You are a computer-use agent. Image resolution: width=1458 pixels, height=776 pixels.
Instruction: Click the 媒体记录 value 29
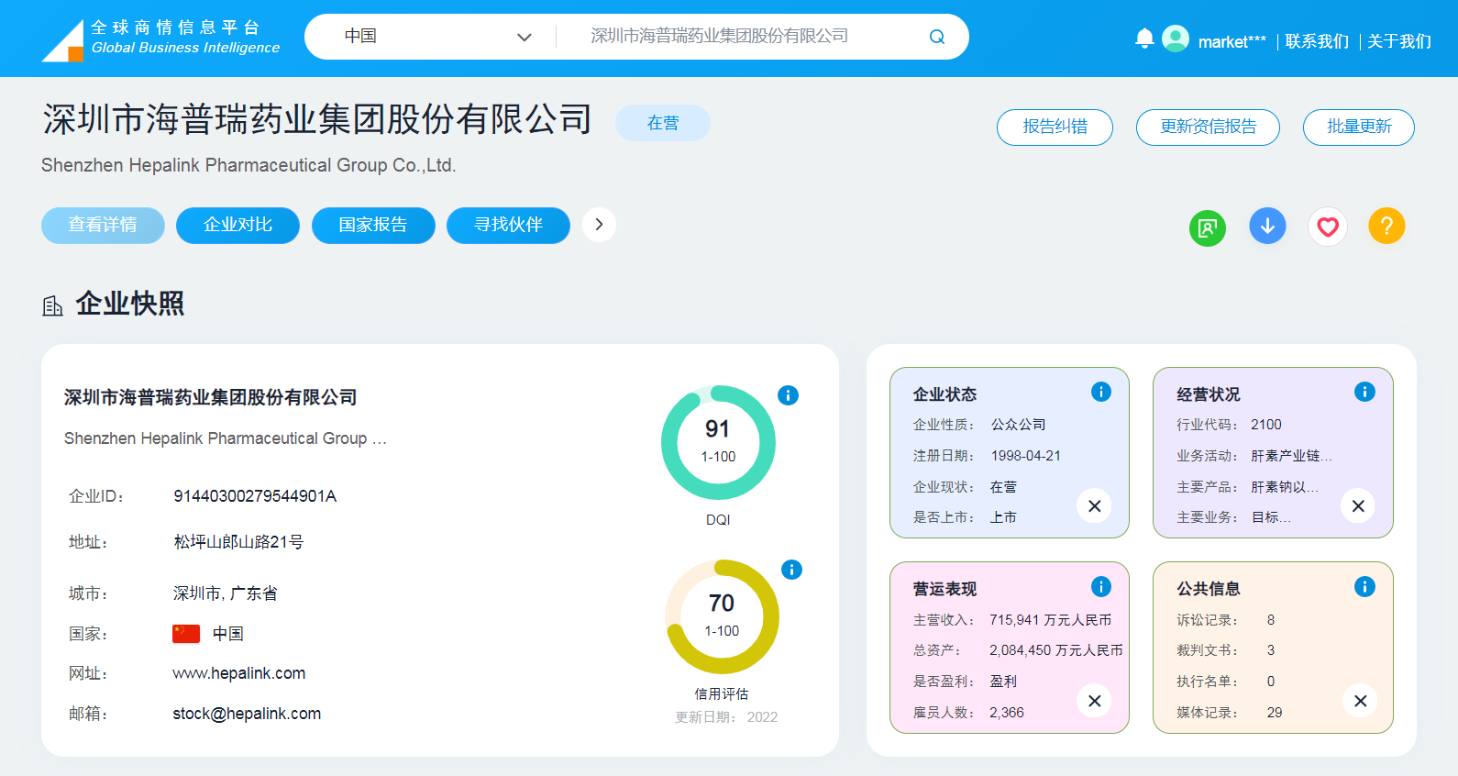[x=1275, y=713]
